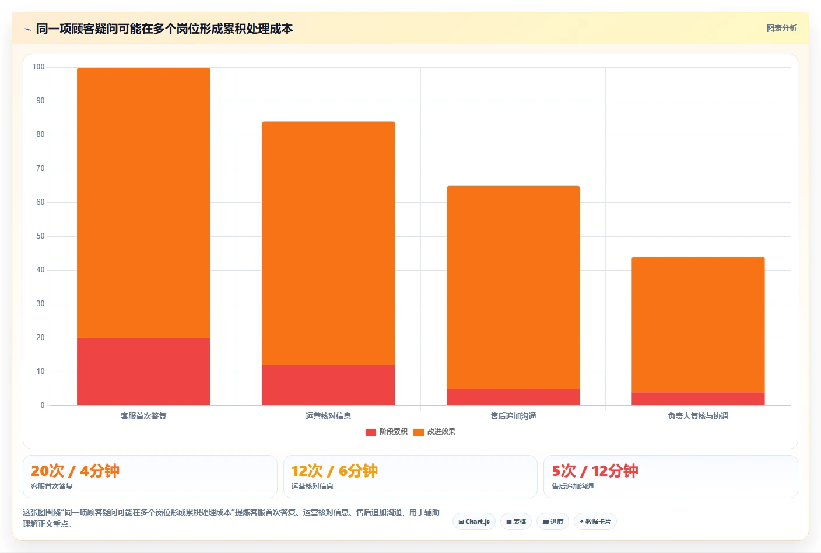Toggle the 改进效果 legend orange swatch

(x=418, y=432)
